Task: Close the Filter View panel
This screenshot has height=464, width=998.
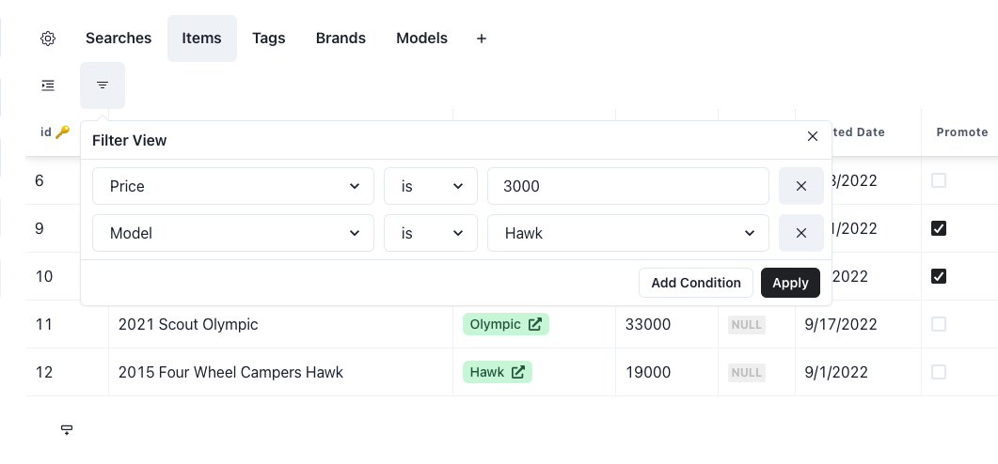Action: click(813, 137)
